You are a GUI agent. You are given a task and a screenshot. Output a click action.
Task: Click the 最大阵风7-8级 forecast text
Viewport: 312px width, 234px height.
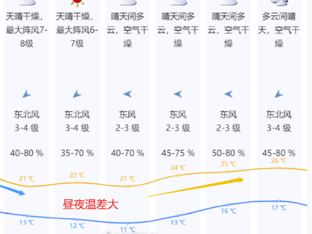coord(26,37)
